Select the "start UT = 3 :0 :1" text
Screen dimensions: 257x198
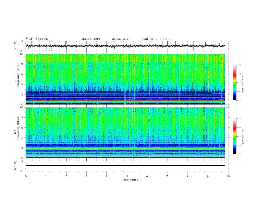(x=157, y=39)
